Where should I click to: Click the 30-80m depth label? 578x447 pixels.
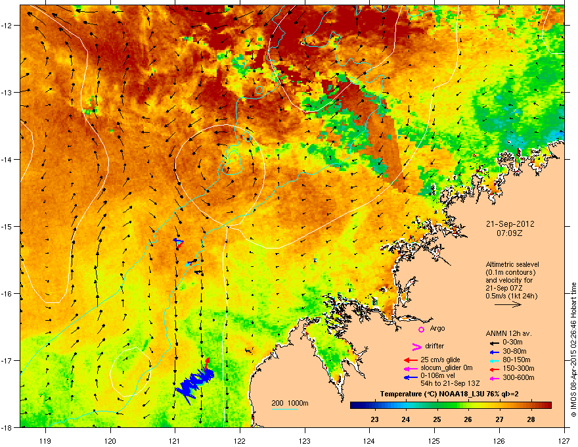[514, 352]
